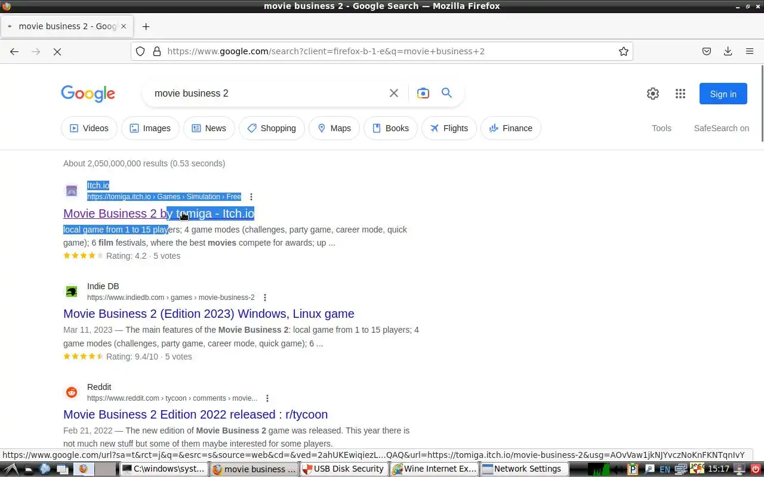Open the taskbar start menu icon

point(10,469)
